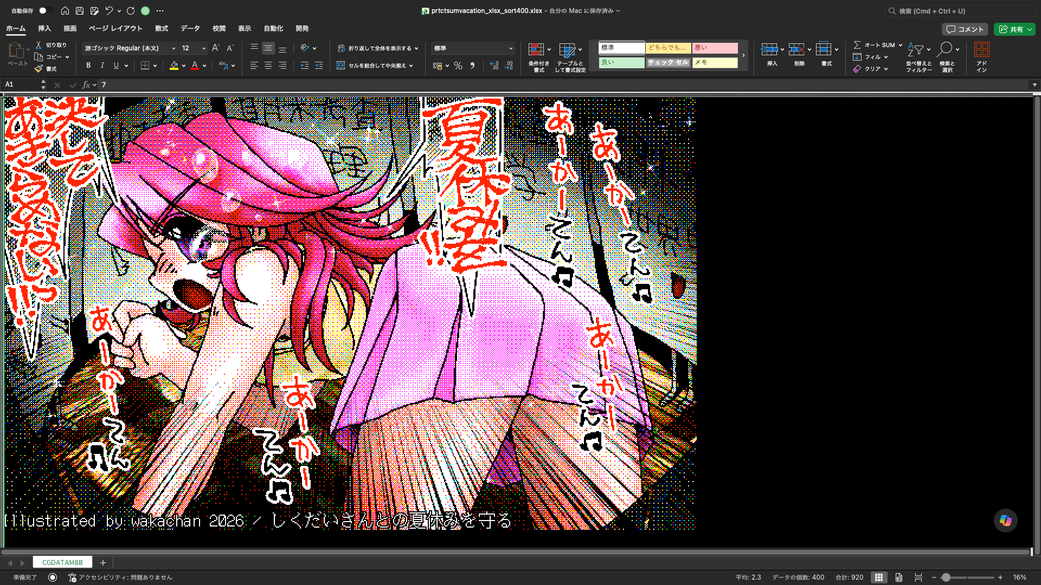Apply the 悪い red cell style
This screenshot has width=1041, height=585.
pos(715,48)
